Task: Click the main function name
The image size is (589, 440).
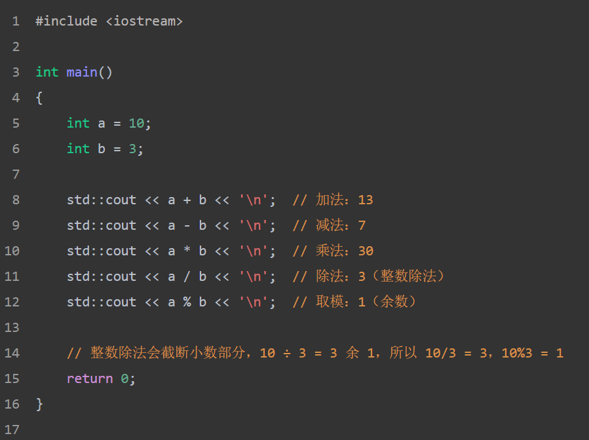Action: [x=82, y=72]
